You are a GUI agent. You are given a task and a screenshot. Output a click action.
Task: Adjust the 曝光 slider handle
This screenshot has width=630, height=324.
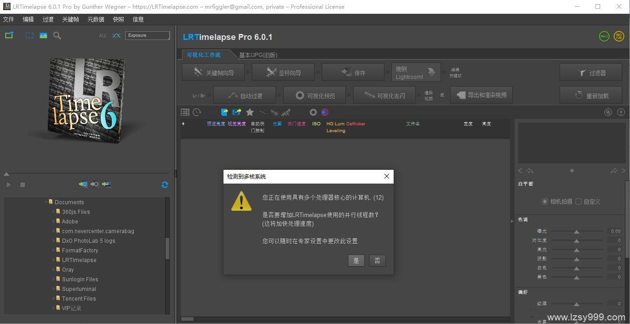click(x=576, y=231)
